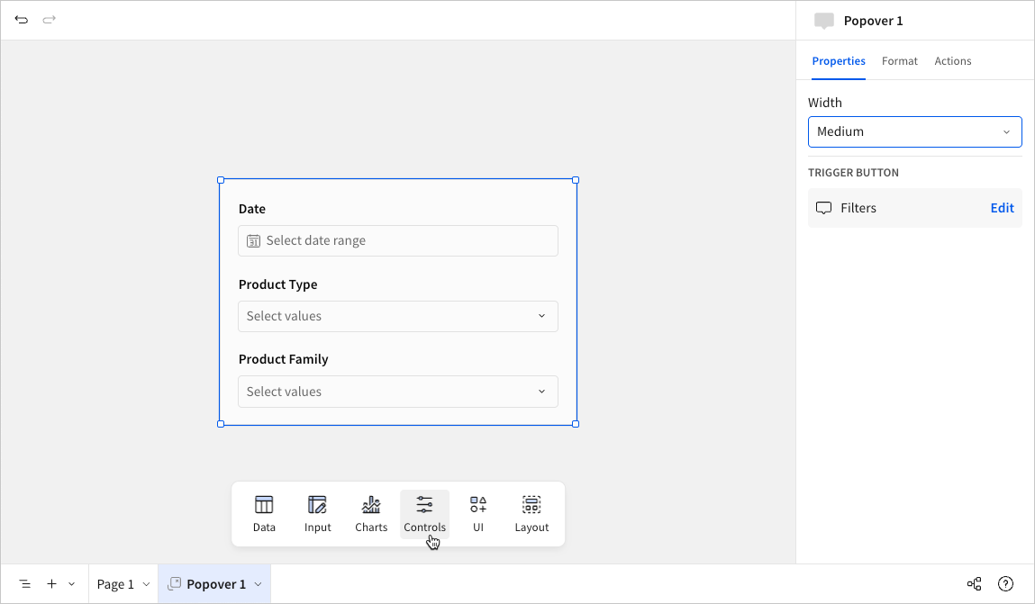1035x604 pixels.
Task: Open the Popover 1 tab chevron menu
Action: tap(259, 584)
